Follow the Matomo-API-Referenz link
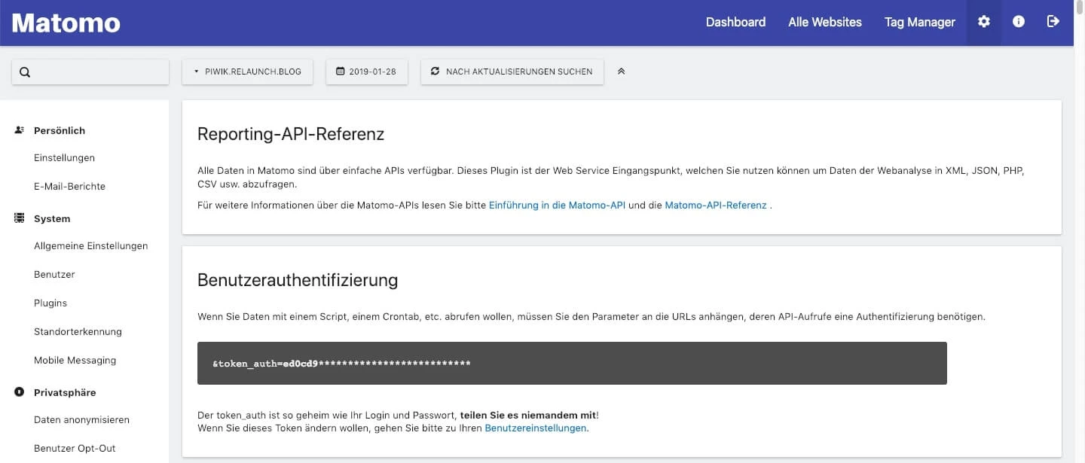Screen dimensions: 1085x463 (x=715, y=205)
